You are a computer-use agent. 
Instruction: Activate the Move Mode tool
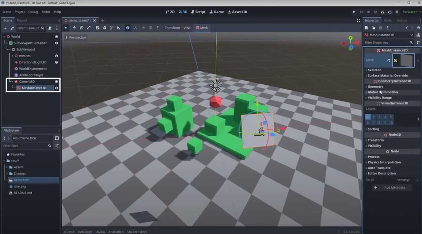75,28
